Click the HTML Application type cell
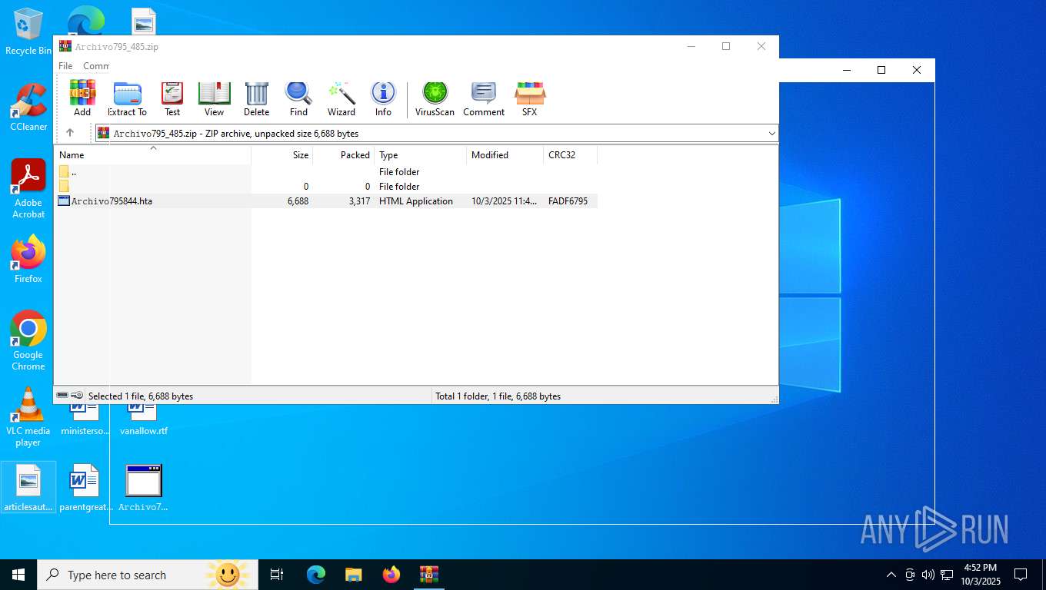 point(416,201)
